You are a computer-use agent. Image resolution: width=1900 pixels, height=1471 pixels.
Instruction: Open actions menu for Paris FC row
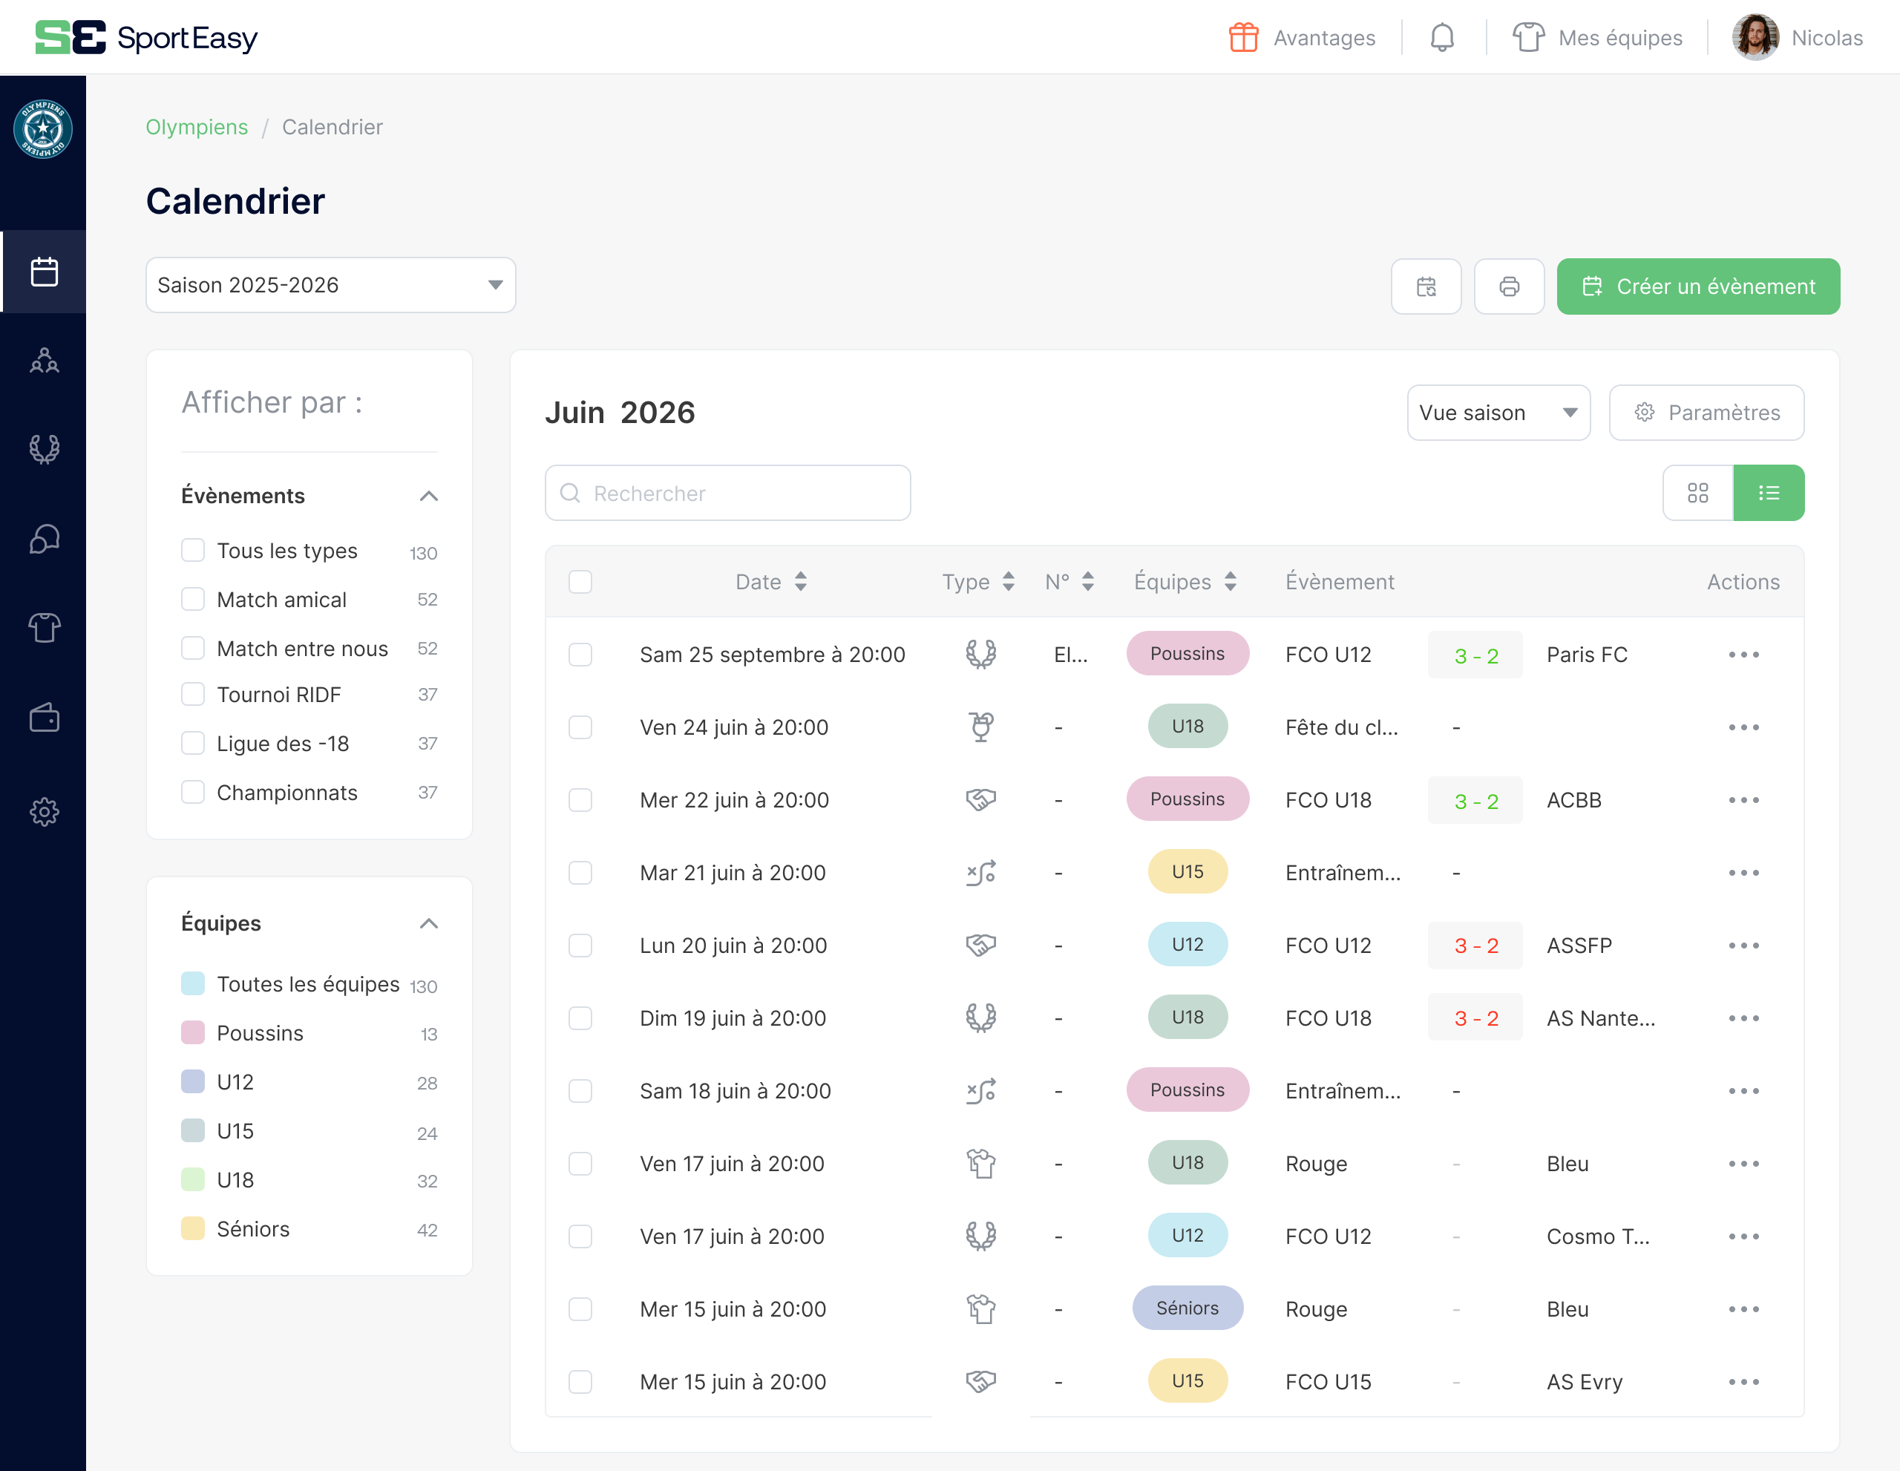[x=1743, y=654]
